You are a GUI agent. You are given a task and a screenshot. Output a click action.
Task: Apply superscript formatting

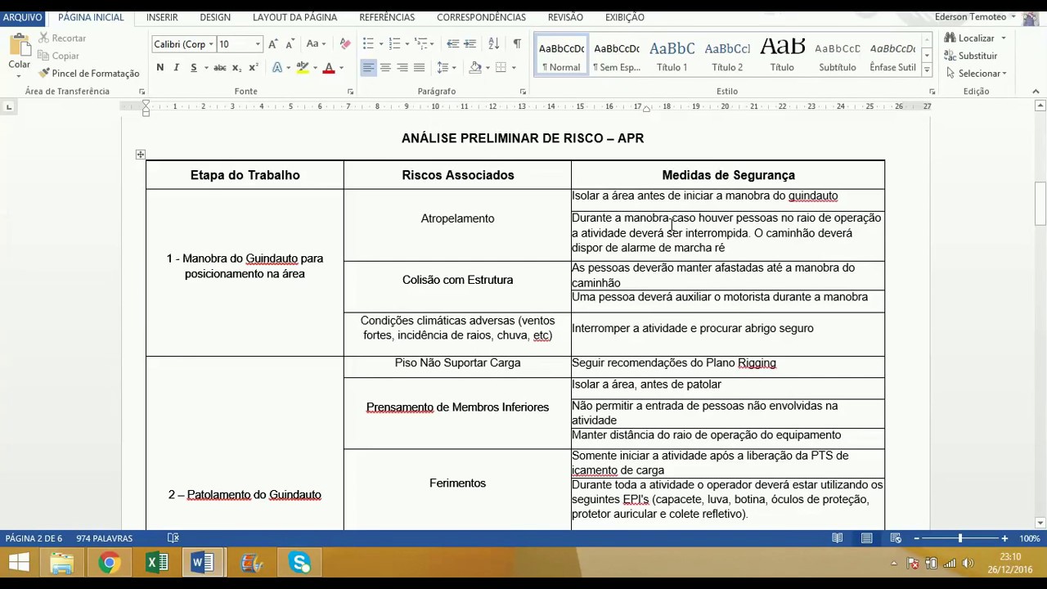coord(254,68)
